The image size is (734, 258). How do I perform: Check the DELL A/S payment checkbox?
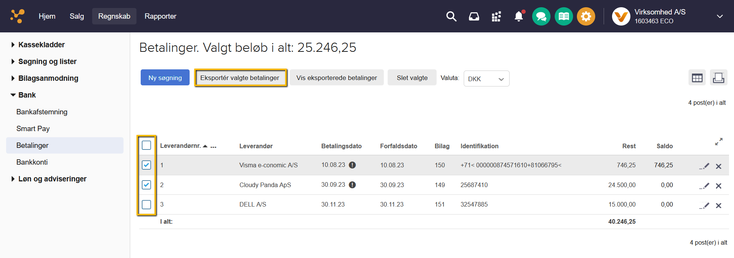pyautogui.click(x=146, y=205)
